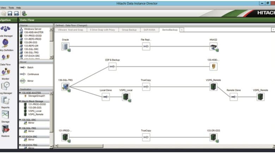Select Windows Server in Source list
275x154 pixels.
32,29
